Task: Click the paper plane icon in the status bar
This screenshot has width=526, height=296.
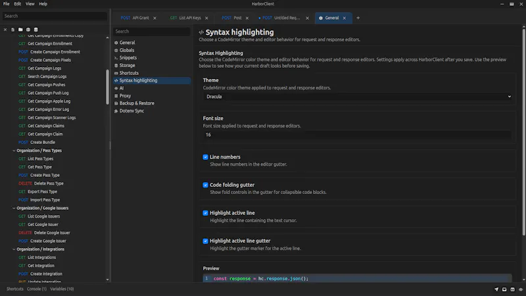Action: [x=496, y=289]
